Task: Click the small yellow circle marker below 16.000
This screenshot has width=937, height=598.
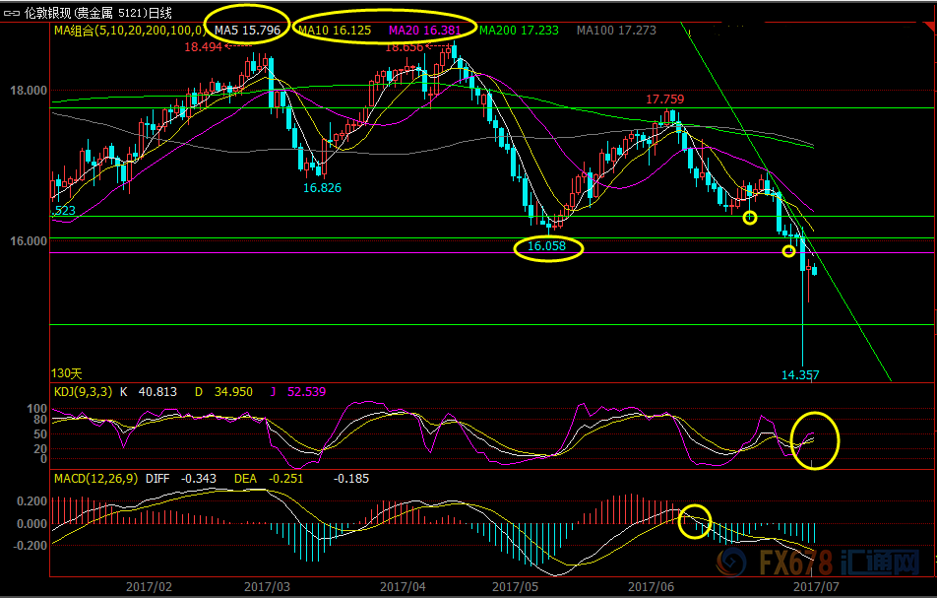Action: [x=788, y=251]
